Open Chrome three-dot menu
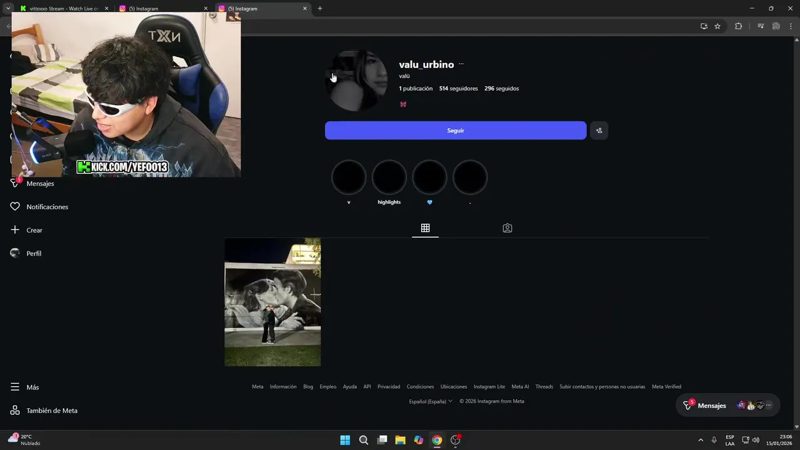 point(791,26)
